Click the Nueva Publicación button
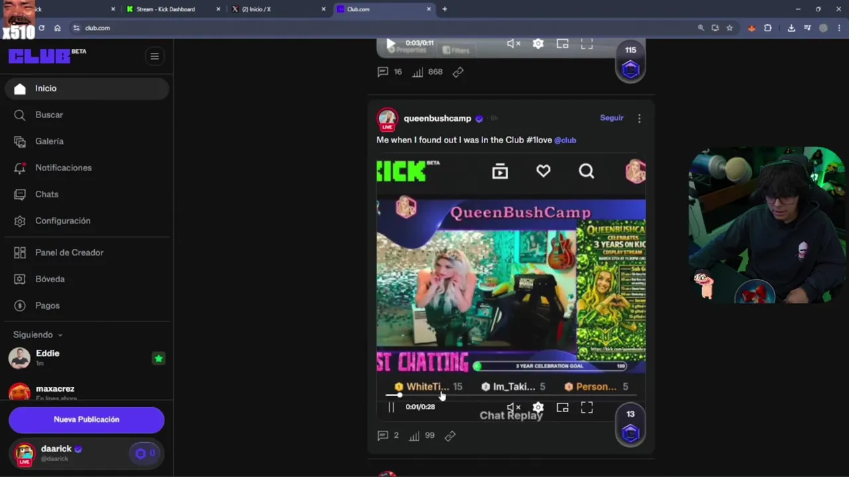 coord(86,419)
